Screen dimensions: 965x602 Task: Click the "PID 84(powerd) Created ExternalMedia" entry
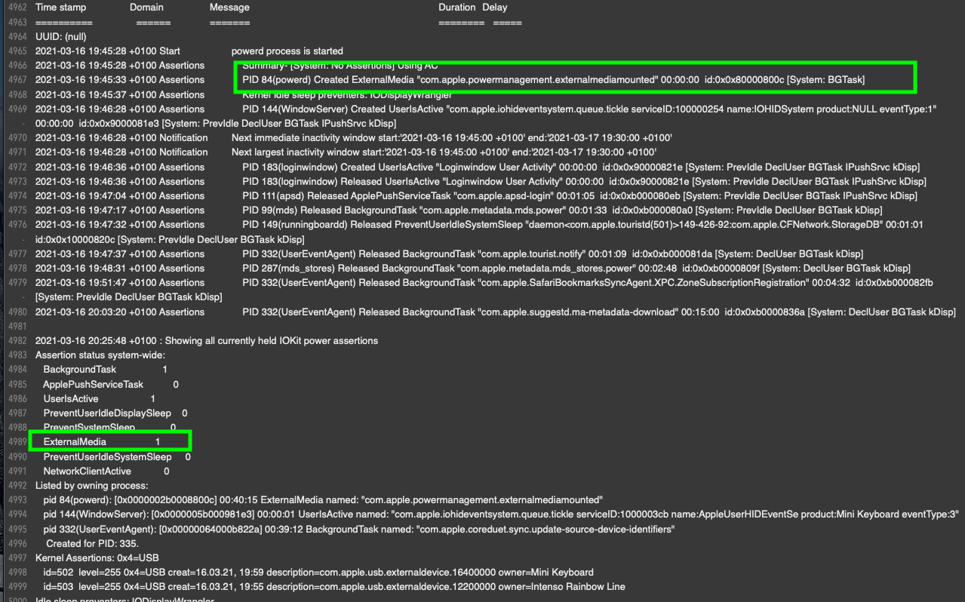tap(554, 80)
